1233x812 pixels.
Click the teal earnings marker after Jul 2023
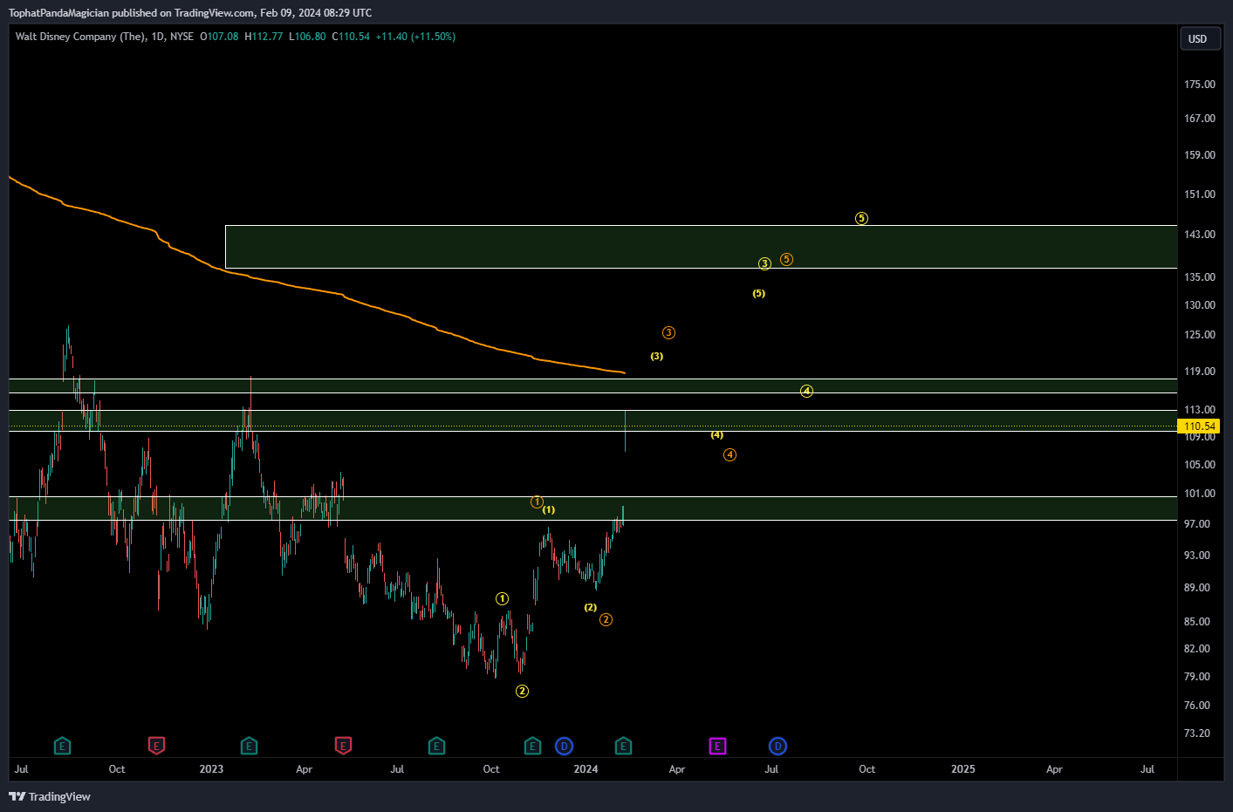pos(436,746)
